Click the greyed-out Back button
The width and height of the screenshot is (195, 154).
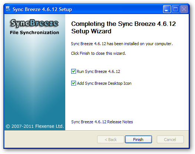(110, 140)
